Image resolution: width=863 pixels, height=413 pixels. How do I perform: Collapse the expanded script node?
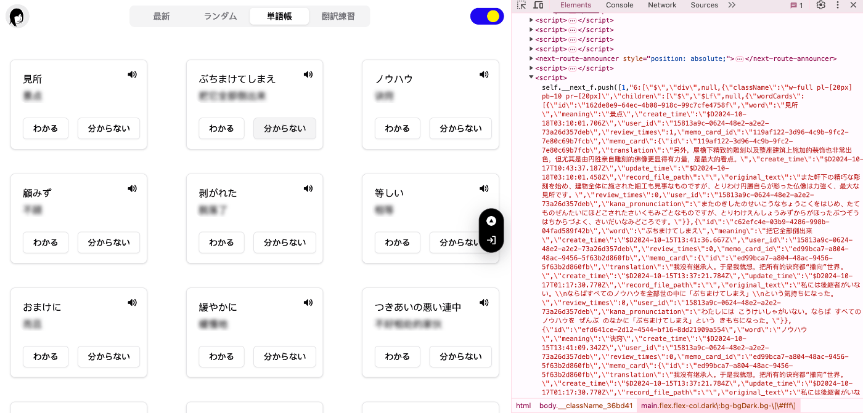click(531, 78)
